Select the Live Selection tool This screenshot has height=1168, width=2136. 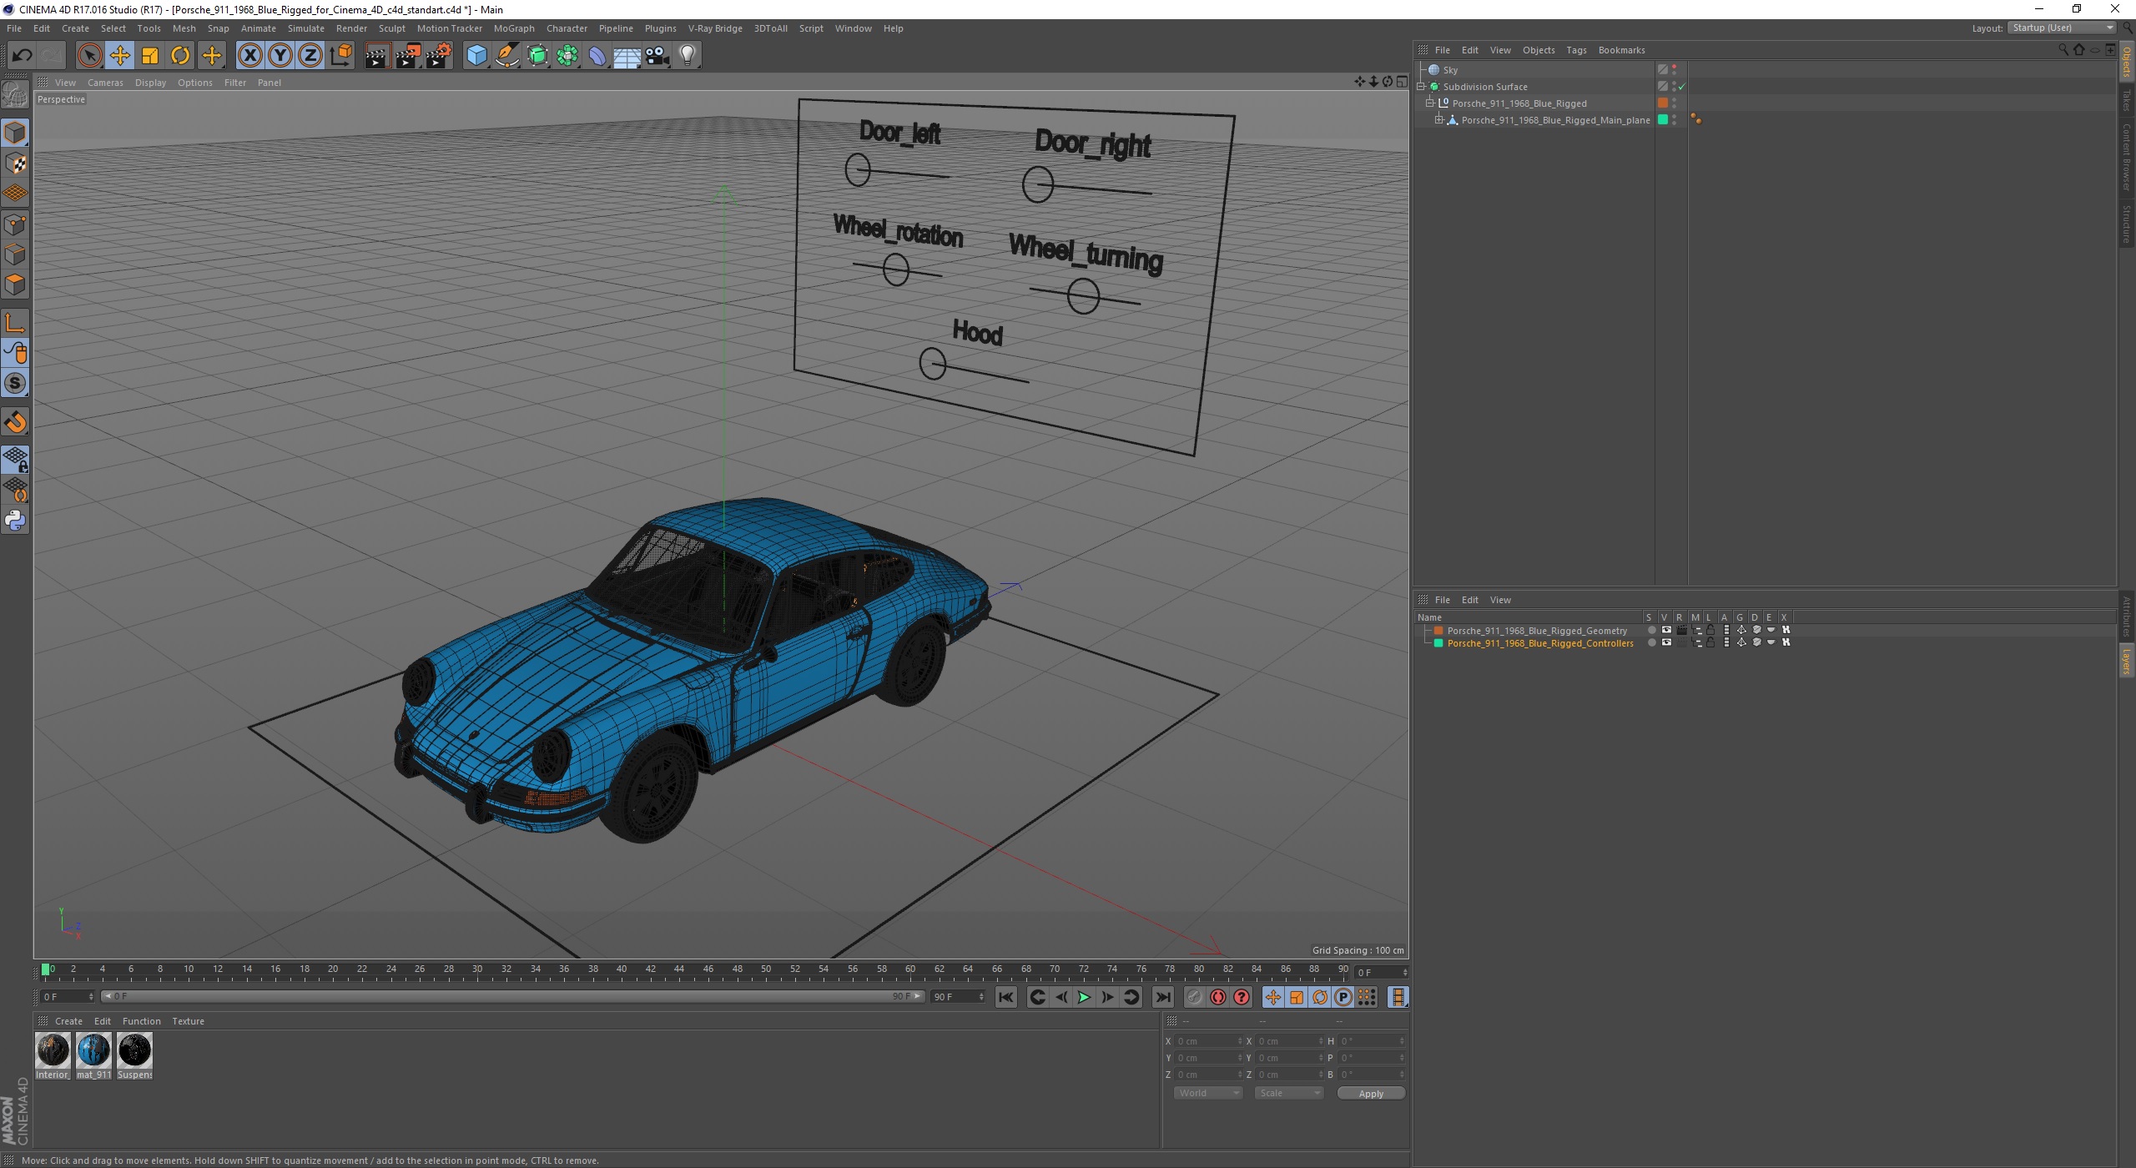tap(89, 55)
